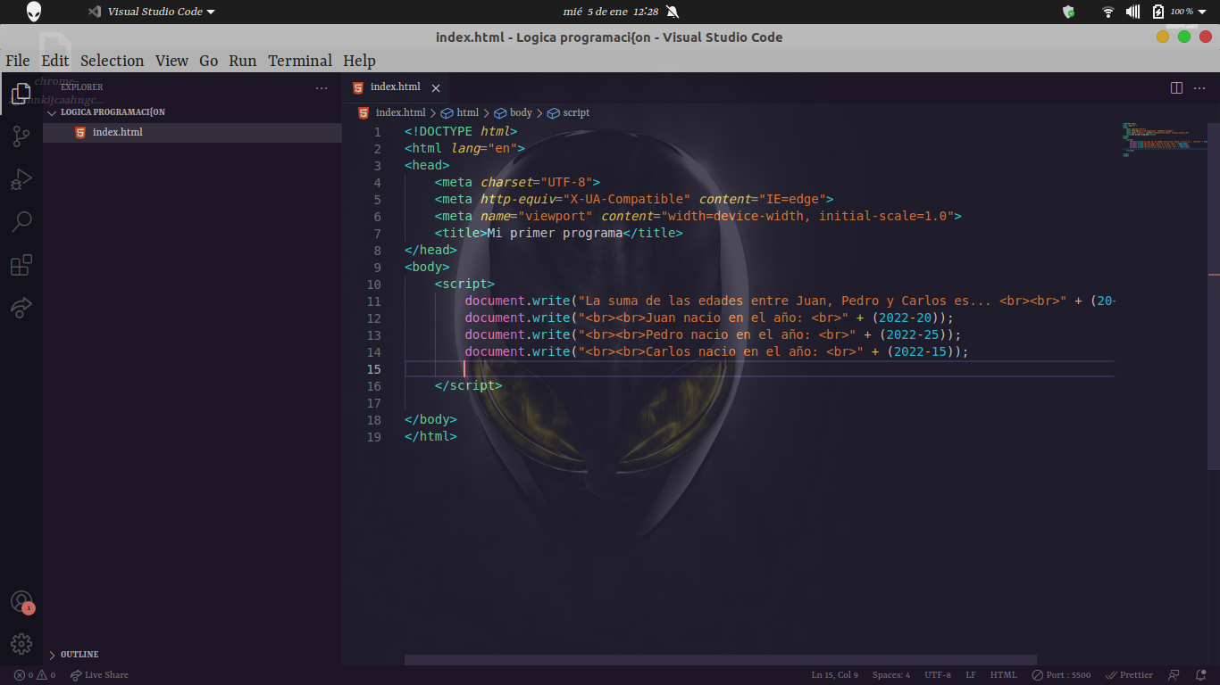Click the date and time clock
Screen dimensions: 1220x685
pos(610,12)
